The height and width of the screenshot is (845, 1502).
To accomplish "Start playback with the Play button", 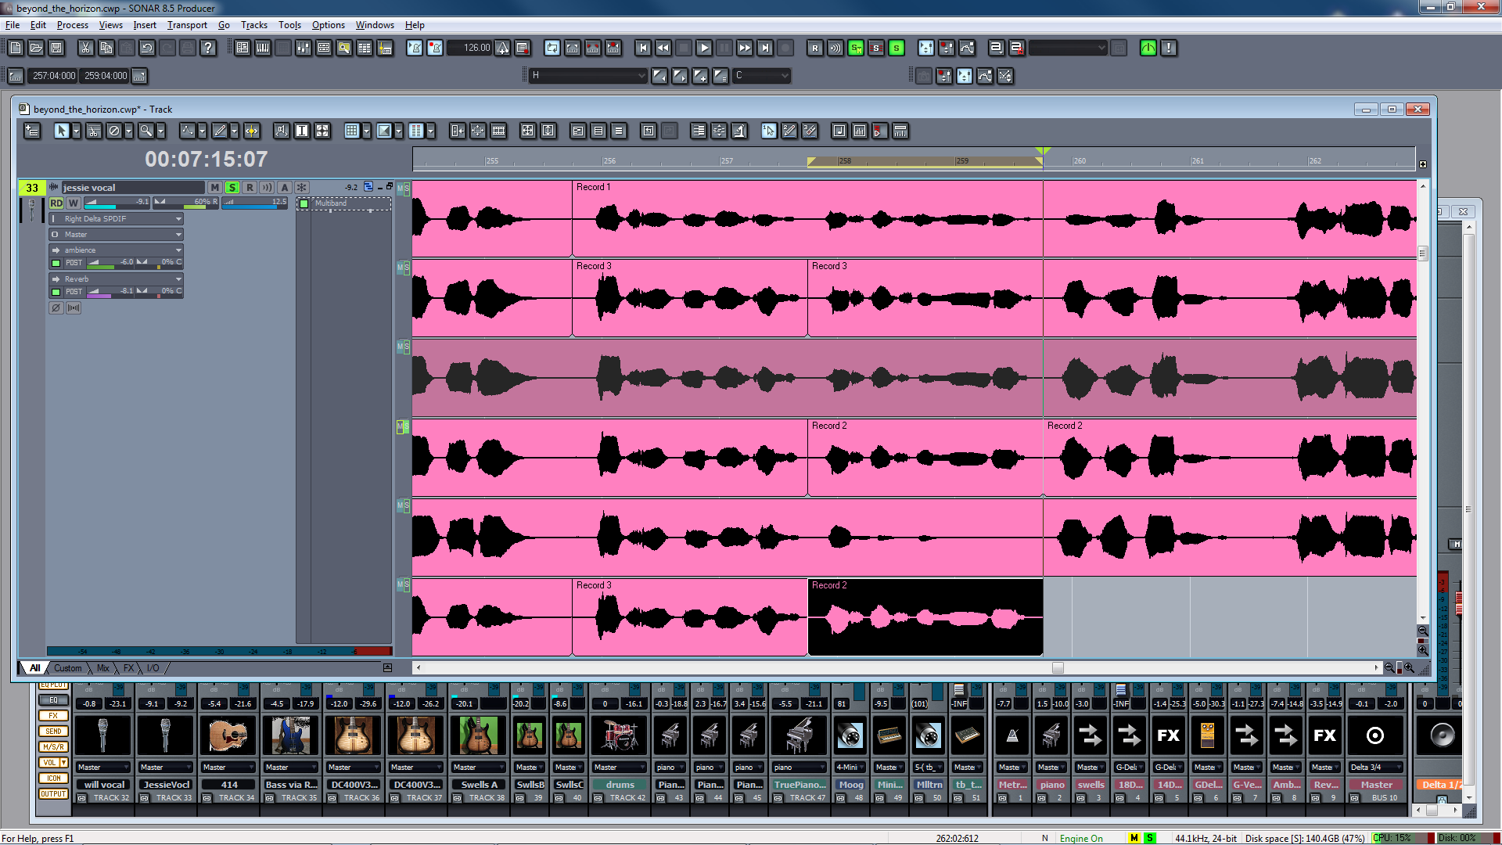I will [704, 48].
